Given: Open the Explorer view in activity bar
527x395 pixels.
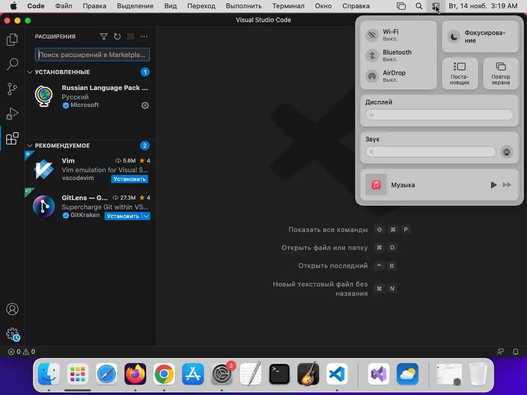Looking at the screenshot, I should tap(12, 40).
